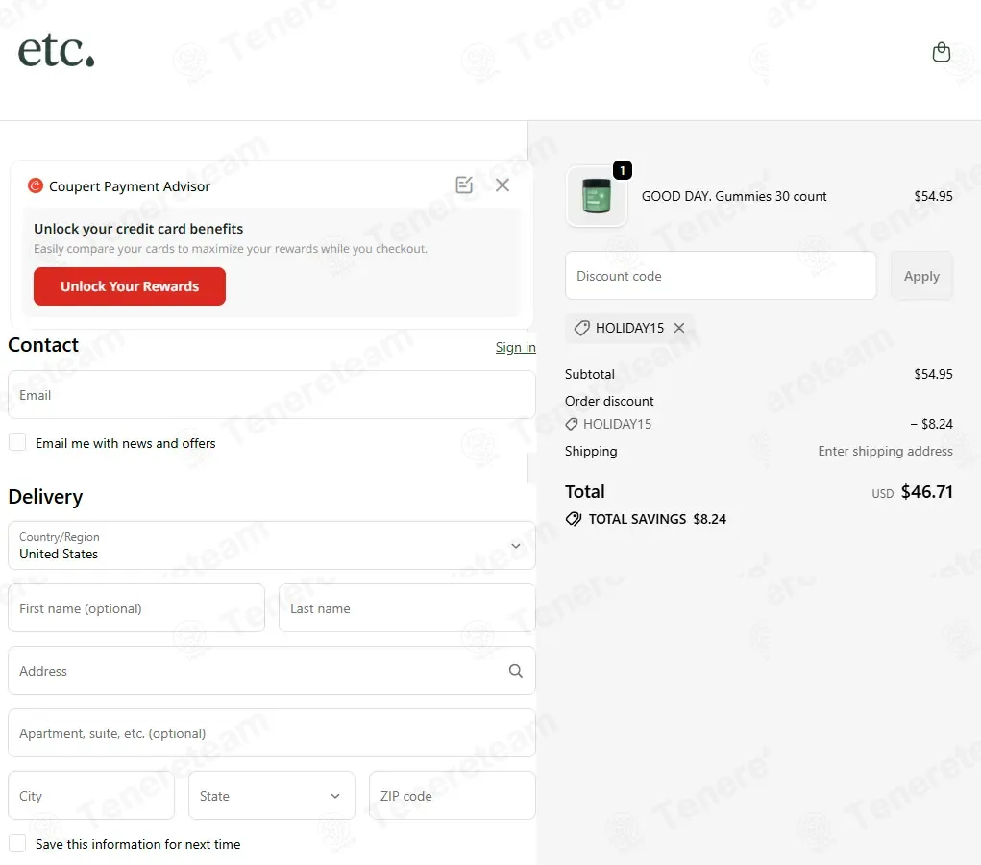Check Email me with news and offers
This screenshot has height=865, width=981.
tap(17, 442)
